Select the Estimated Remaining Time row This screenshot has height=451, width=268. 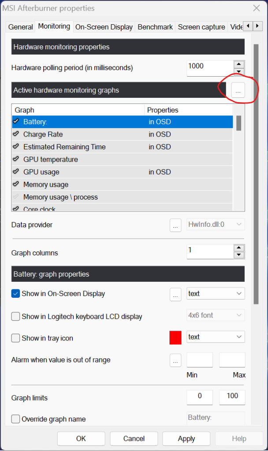(123, 147)
